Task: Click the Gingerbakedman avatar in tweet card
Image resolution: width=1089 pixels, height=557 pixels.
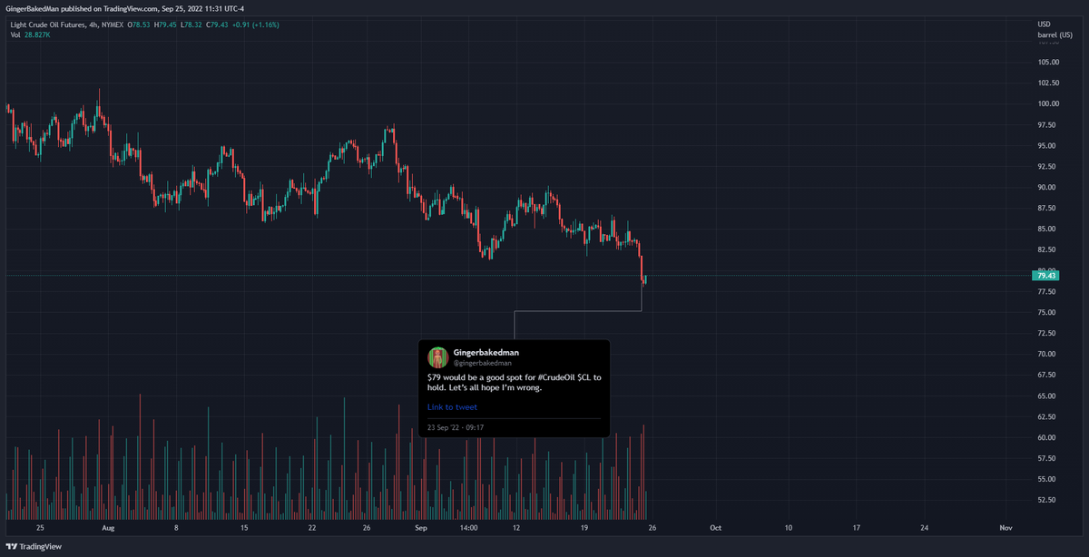Action: (x=437, y=356)
